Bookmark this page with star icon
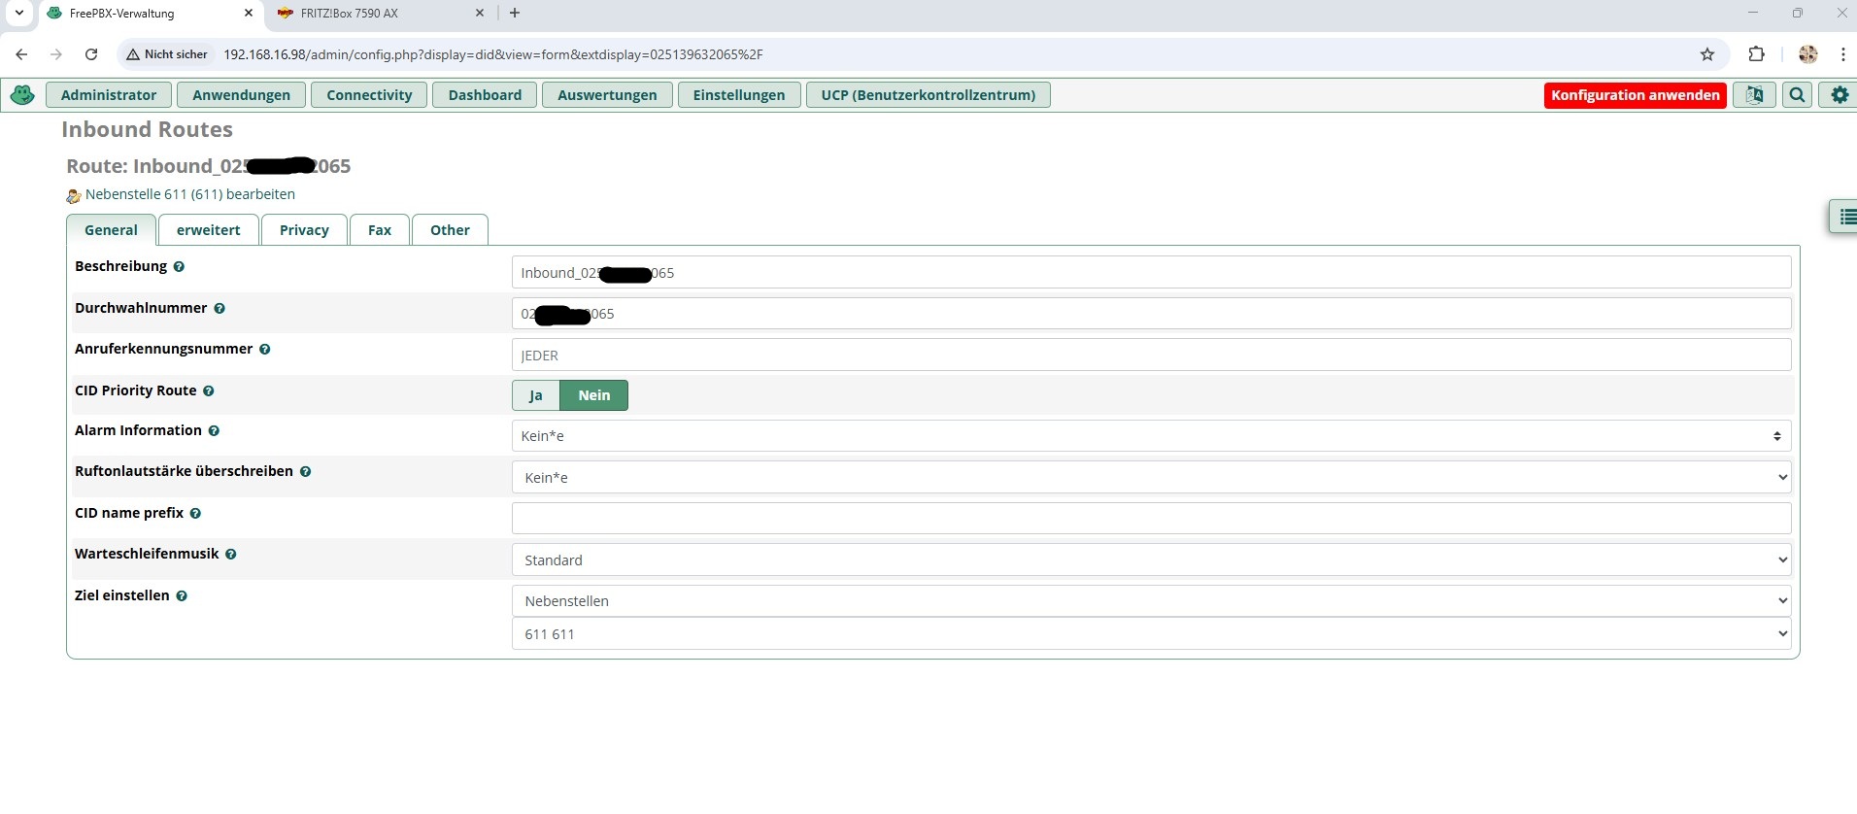The image size is (1857, 814). pos(1707,54)
